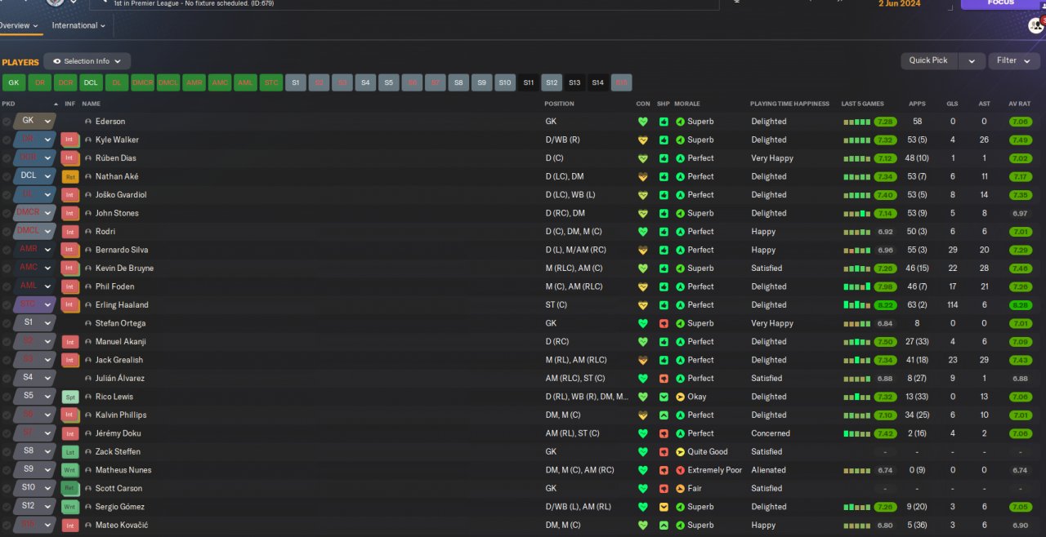The width and height of the screenshot is (1046, 537).
Task: Click Matheus Nunes's Extremely Poor morale icon
Action: click(x=680, y=470)
